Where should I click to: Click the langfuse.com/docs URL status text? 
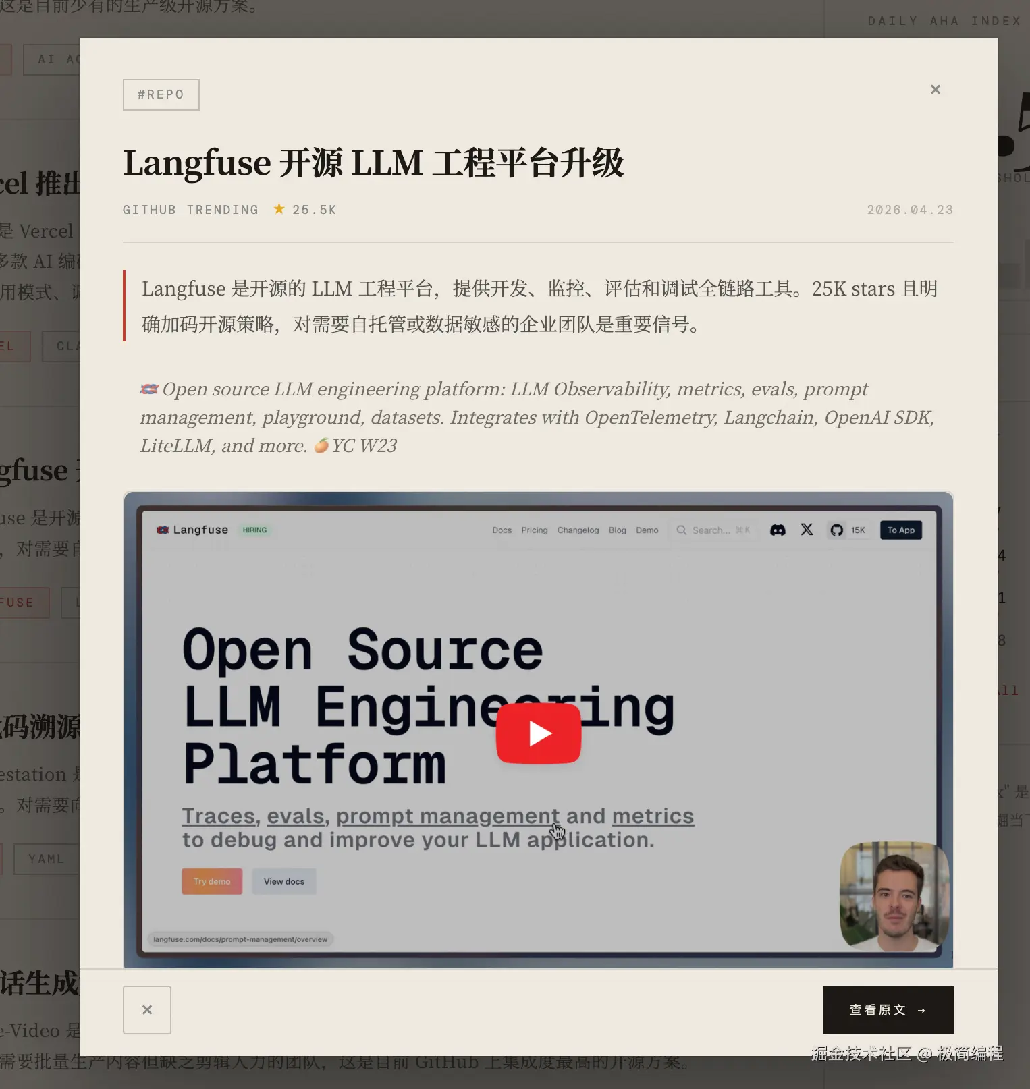pos(240,939)
